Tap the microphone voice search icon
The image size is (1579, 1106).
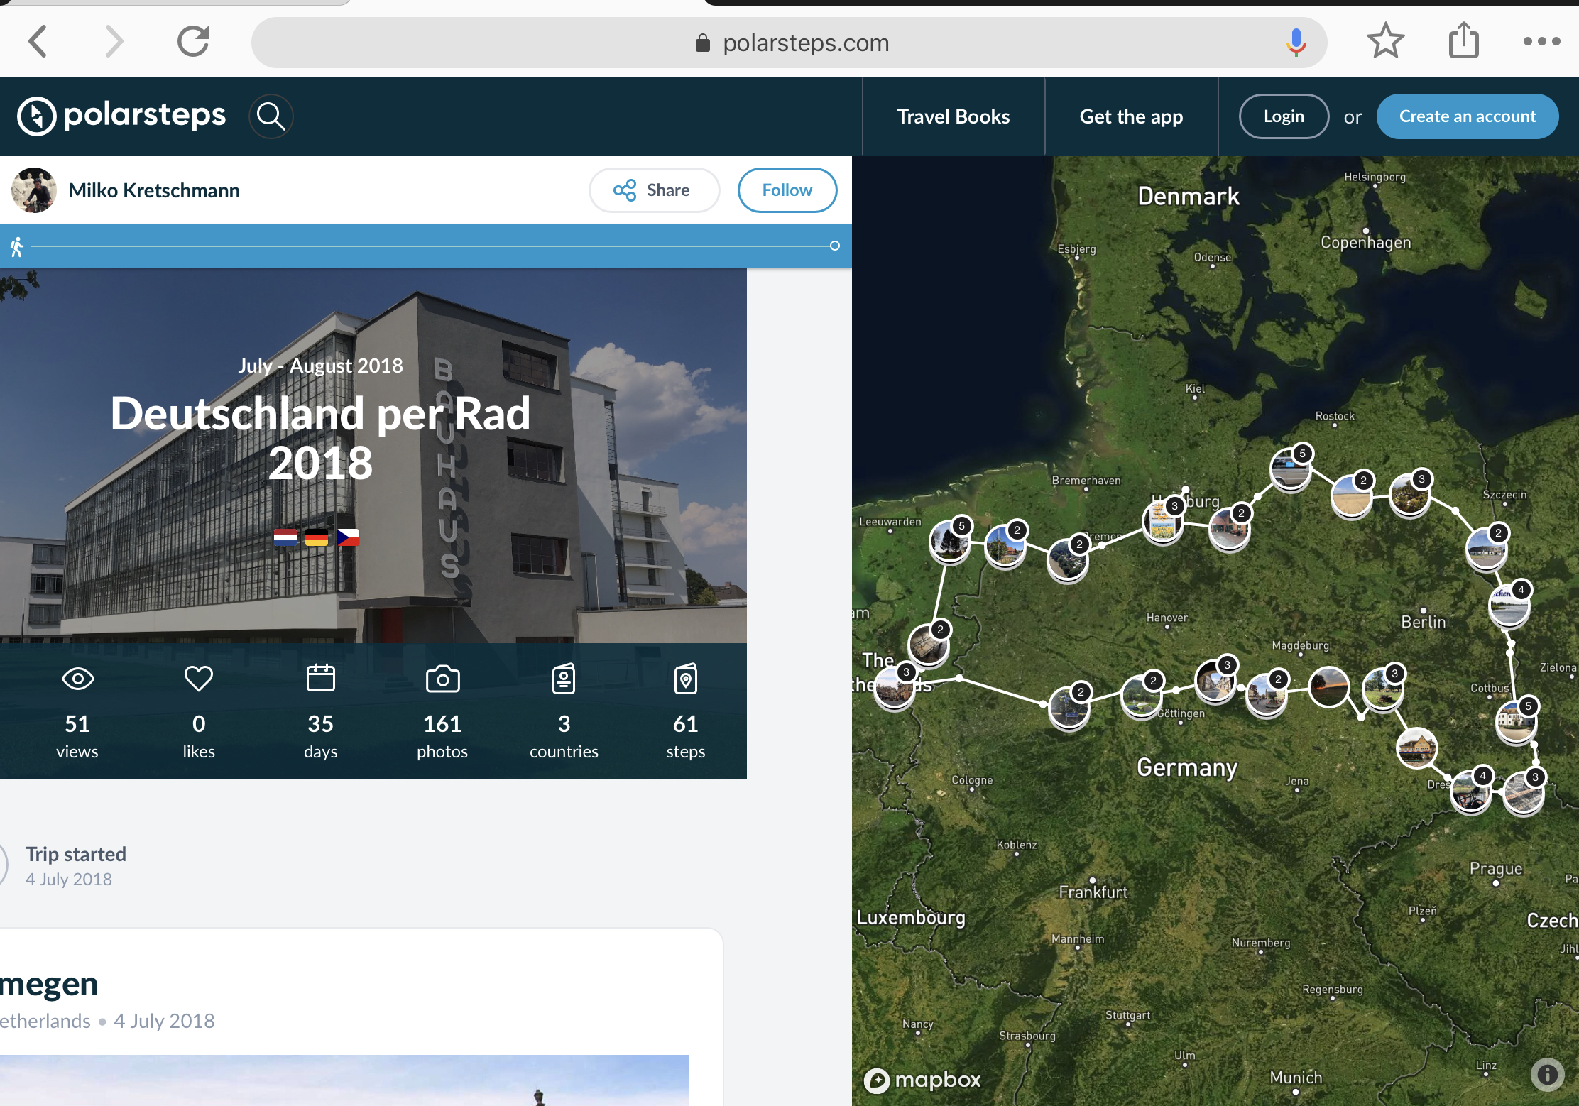pyautogui.click(x=1296, y=43)
